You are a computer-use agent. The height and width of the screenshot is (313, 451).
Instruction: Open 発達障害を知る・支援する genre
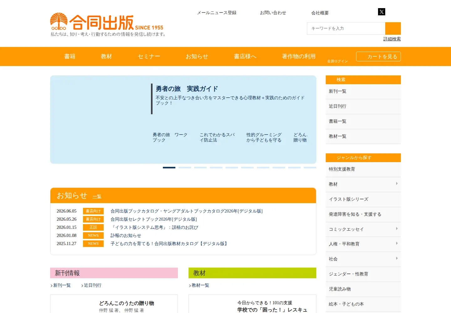[x=363, y=214]
